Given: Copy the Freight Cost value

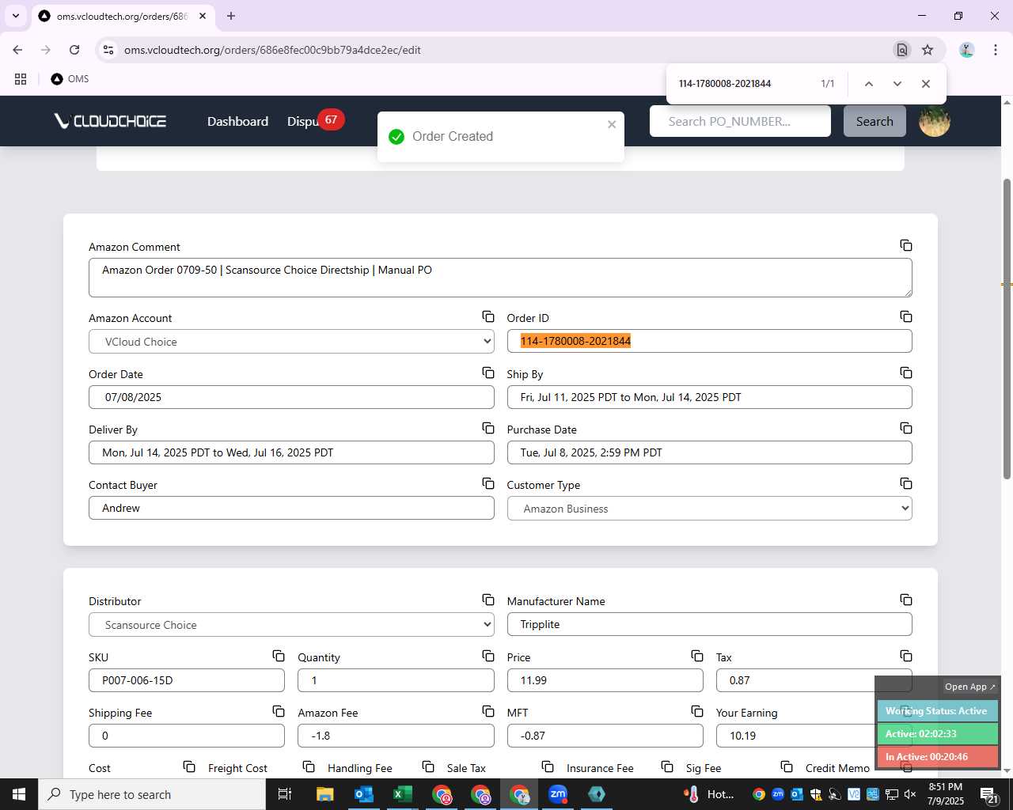Looking at the screenshot, I should [309, 766].
